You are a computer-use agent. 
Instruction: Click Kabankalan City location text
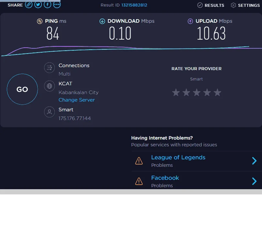[x=78, y=92]
